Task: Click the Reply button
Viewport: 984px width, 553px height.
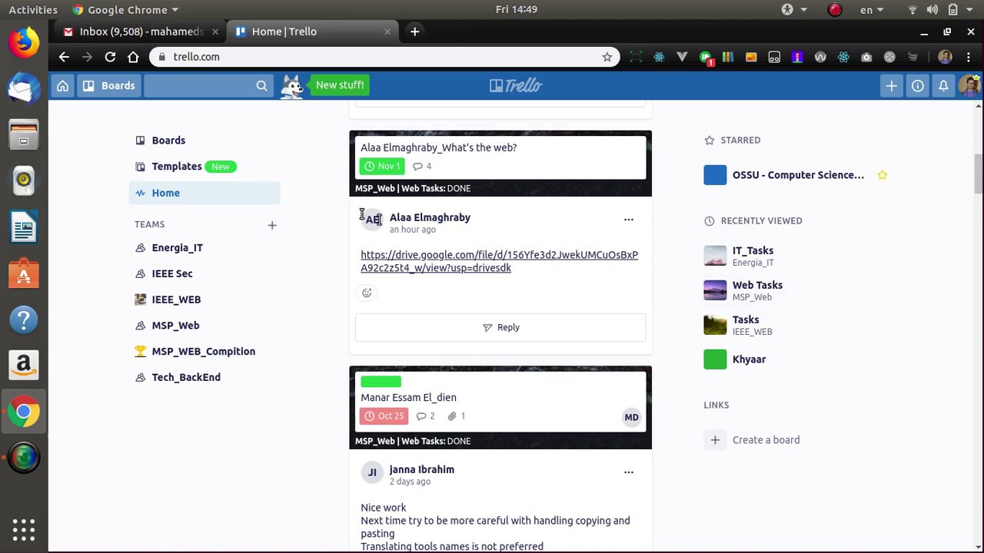Action: [x=500, y=327]
